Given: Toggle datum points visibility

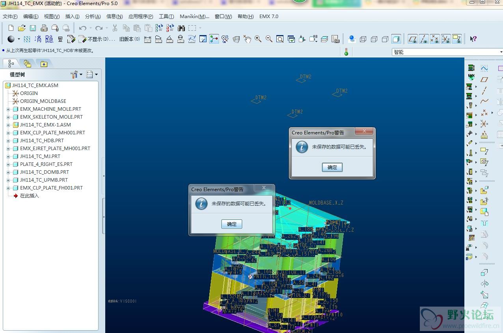Looking at the screenshot, I should 435,39.
